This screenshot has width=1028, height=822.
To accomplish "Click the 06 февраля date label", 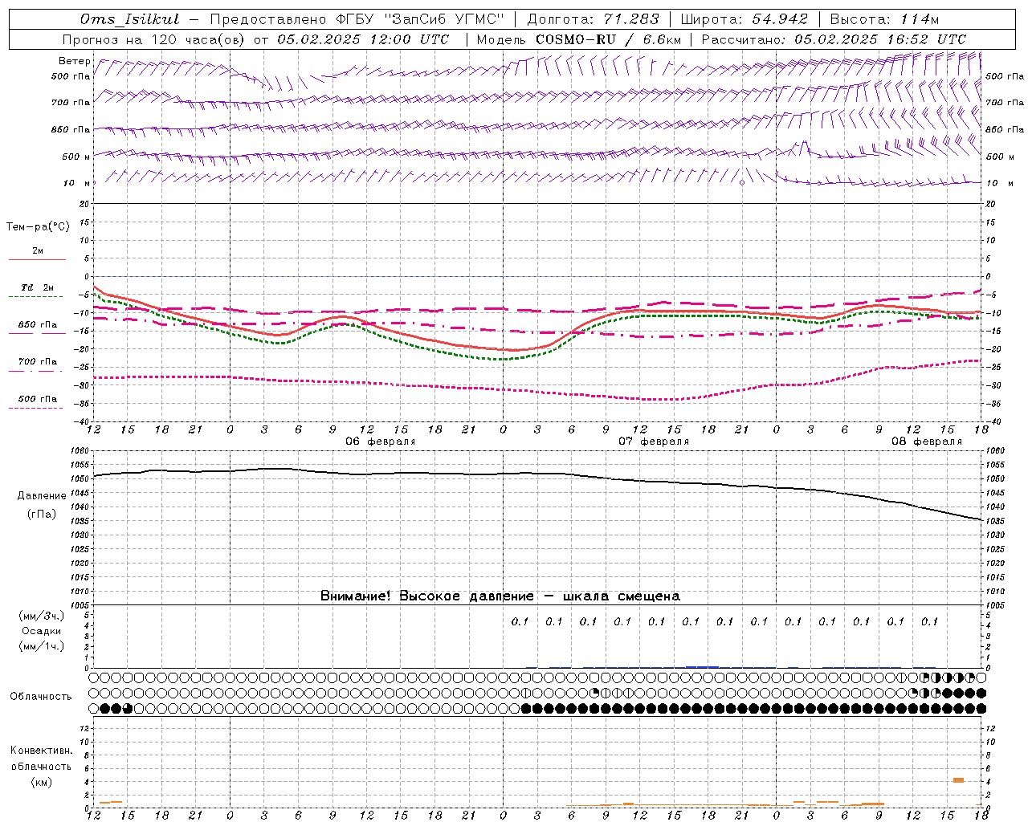I will point(380,442).
